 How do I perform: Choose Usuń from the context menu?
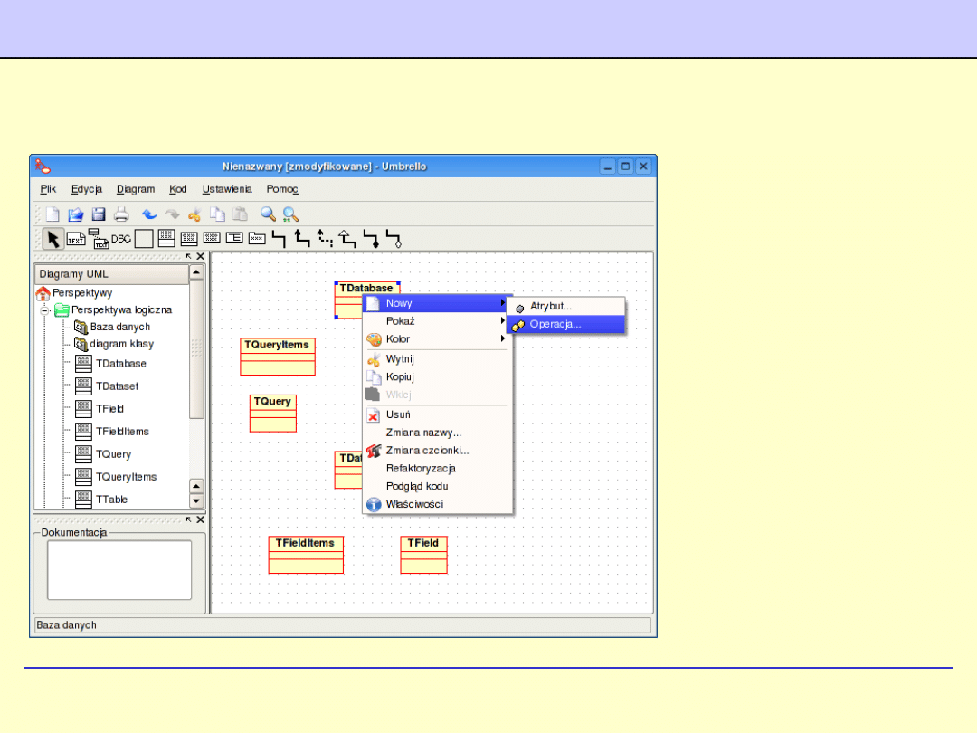[x=398, y=414]
